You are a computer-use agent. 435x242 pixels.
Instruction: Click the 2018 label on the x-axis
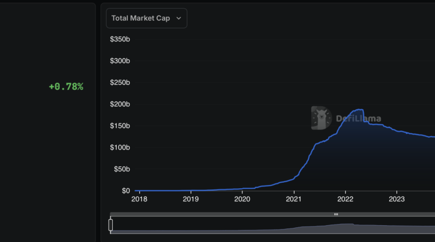139,199
